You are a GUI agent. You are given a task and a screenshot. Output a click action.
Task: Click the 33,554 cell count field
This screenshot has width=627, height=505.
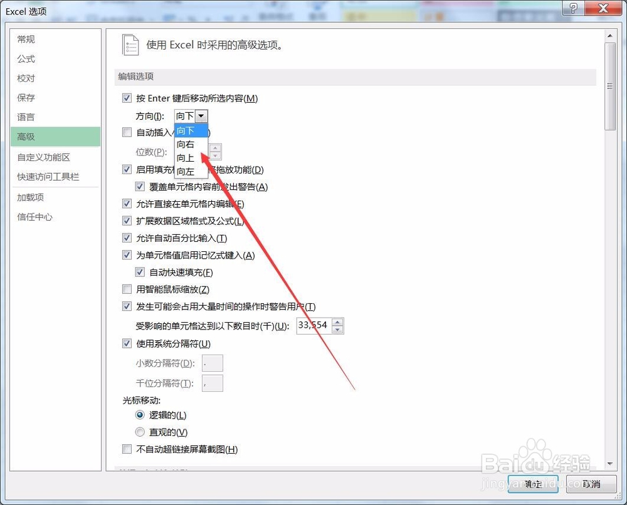click(314, 326)
